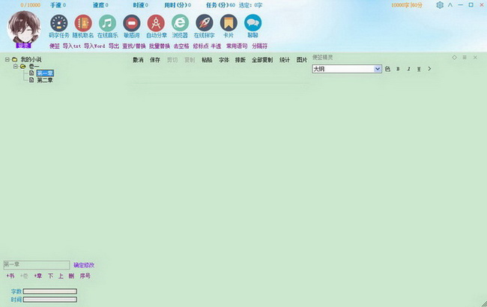Screen dimensions: 487x307
Task: Click 保存 to save the chapter
Action: (155, 60)
